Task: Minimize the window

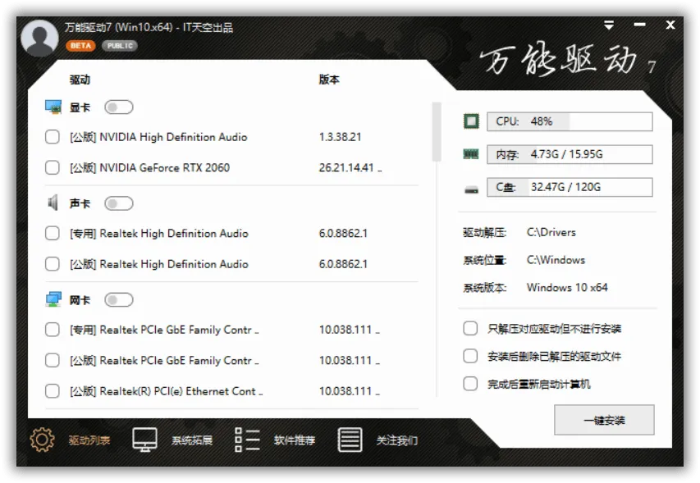Action: point(640,25)
